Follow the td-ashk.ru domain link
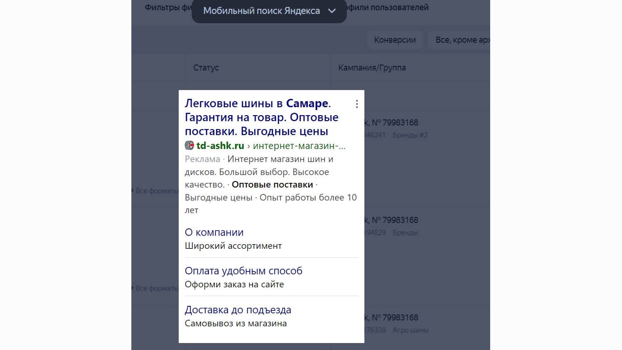 pyautogui.click(x=220, y=146)
